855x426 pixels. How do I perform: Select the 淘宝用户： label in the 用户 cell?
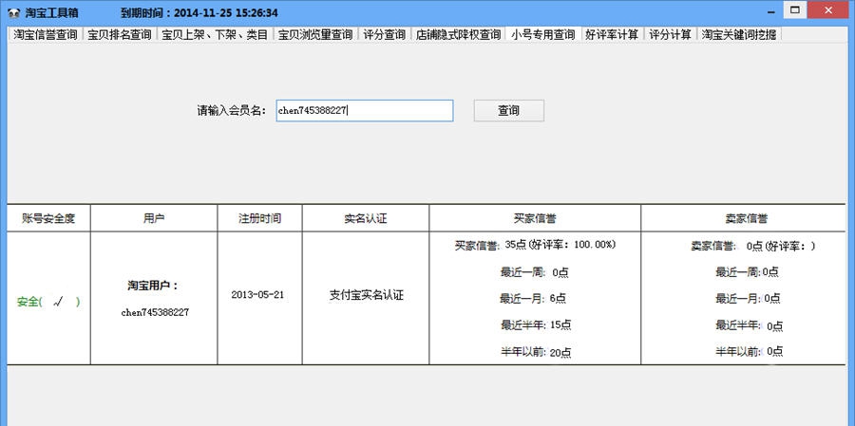point(153,286)
